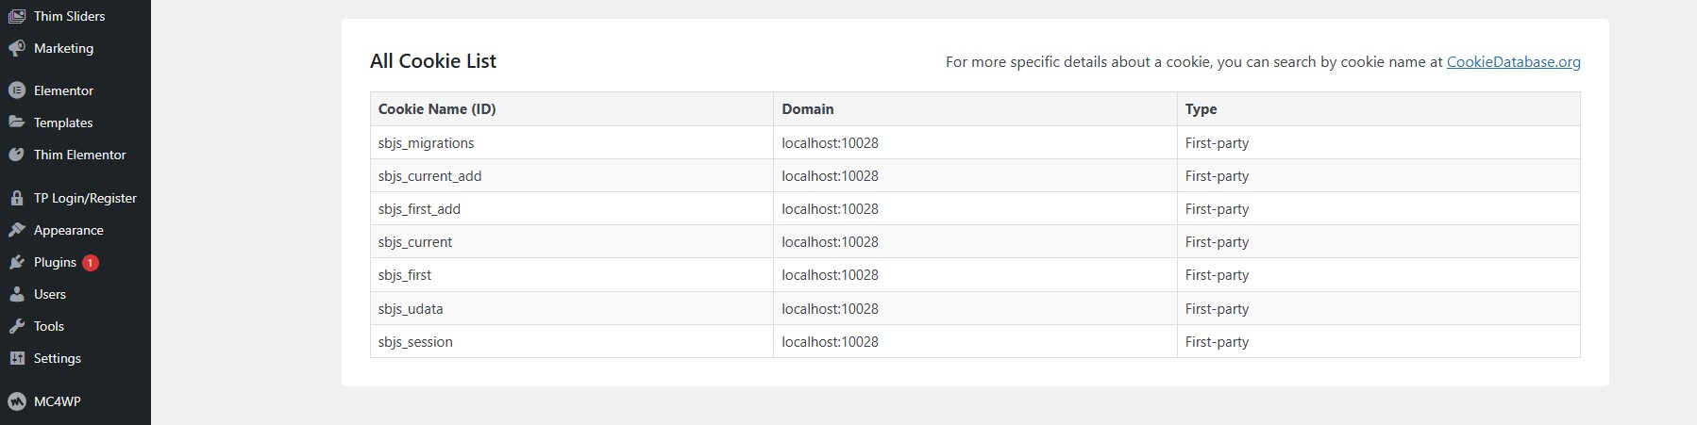Image resolution: width=1697 pixels, height=425 pixels.
Task: Click the Users person icon
Action: click(17, 294)
